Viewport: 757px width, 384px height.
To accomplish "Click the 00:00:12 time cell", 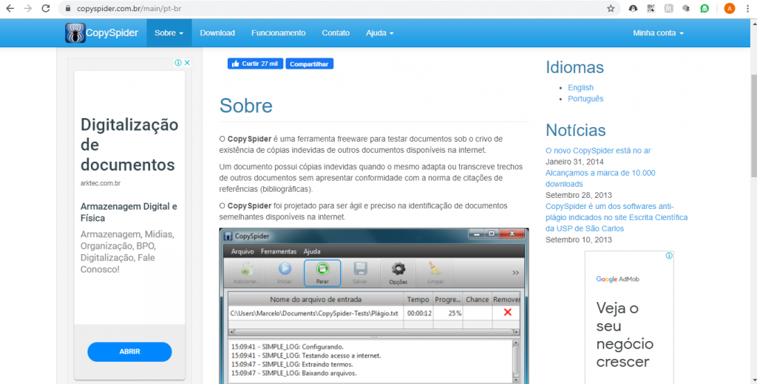I will [418, 313].
